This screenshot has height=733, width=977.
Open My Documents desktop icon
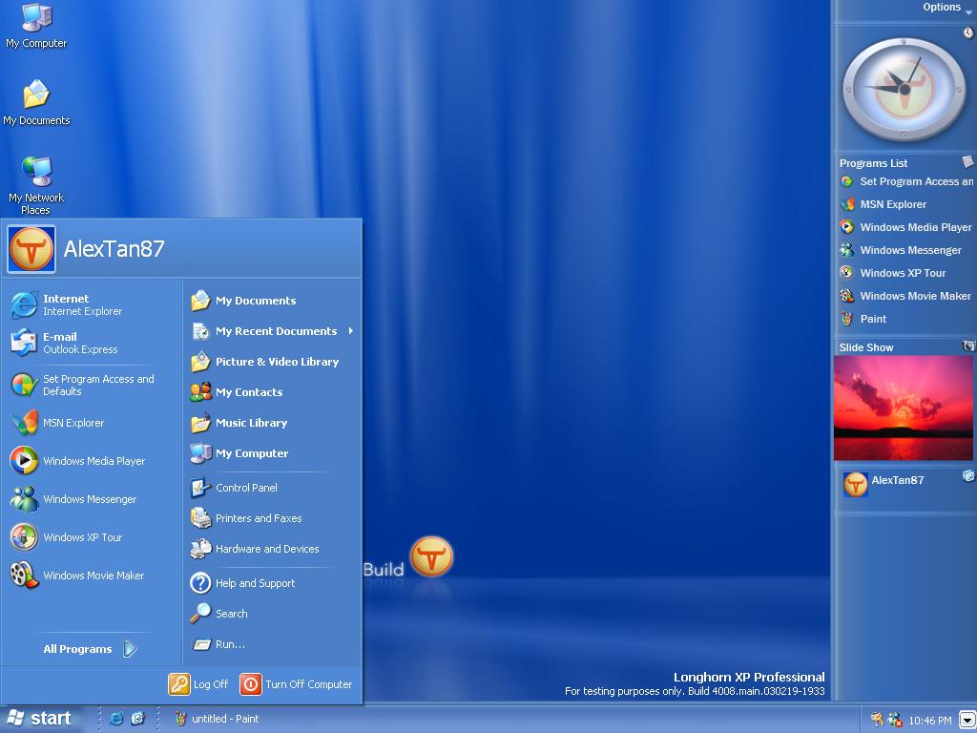[36, 103]
